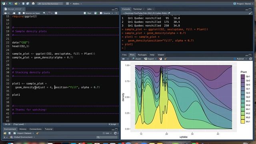
Task: Refresh the current plot
Action: (x=251, y=59)
